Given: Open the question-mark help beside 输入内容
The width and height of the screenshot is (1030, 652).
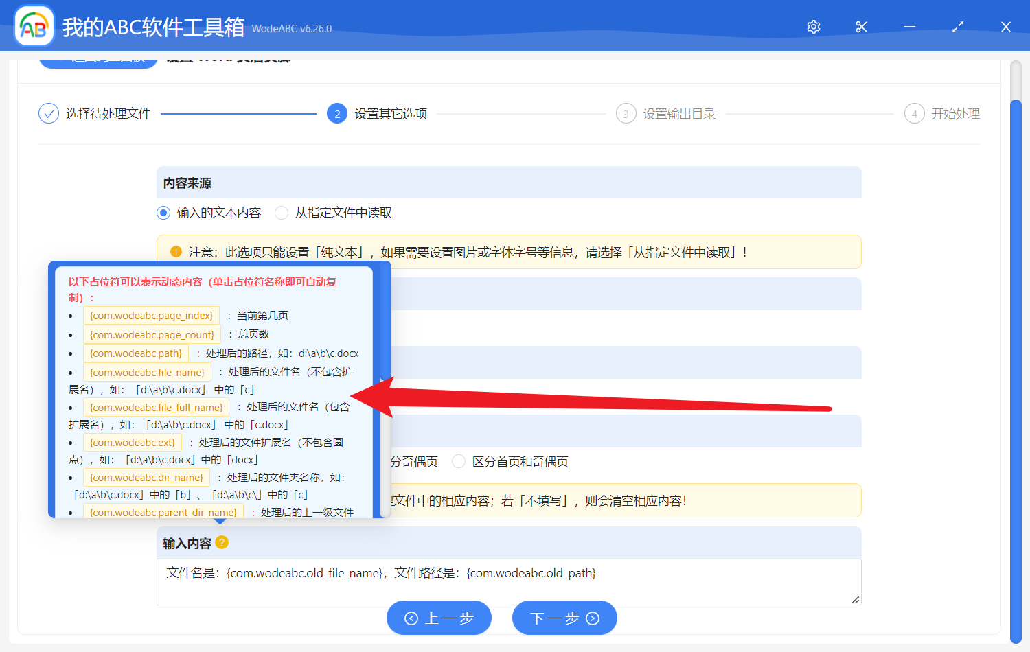Looking at the screenshot, I should [221, 542].
